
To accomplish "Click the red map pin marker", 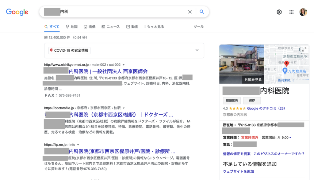I will click(287, 64).
